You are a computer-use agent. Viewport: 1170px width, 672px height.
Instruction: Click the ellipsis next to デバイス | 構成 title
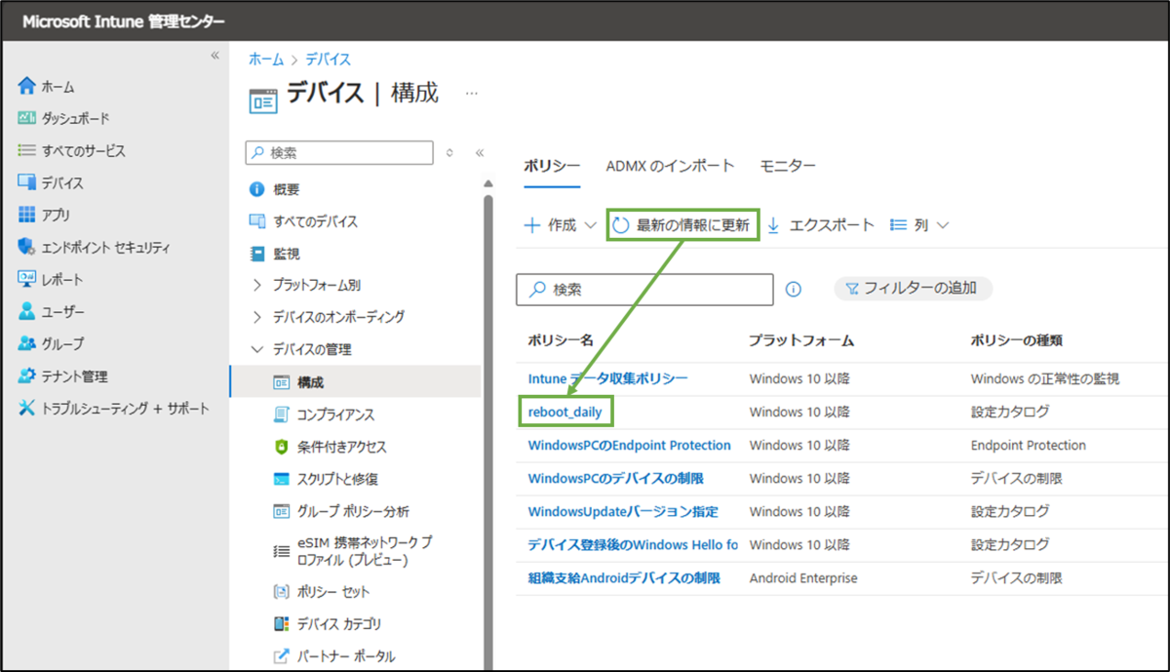(472, 94)
